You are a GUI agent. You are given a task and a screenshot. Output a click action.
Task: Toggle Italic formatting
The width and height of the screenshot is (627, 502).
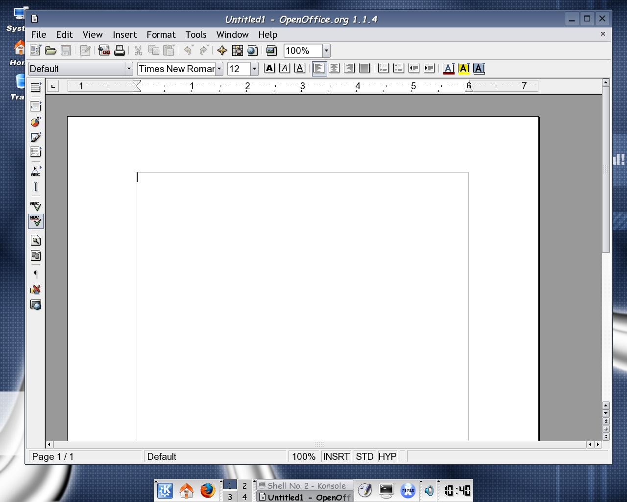coord(285,69)
